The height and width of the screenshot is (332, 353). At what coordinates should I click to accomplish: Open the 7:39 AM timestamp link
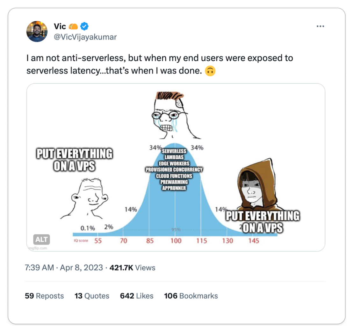click(x=40, y=268)
